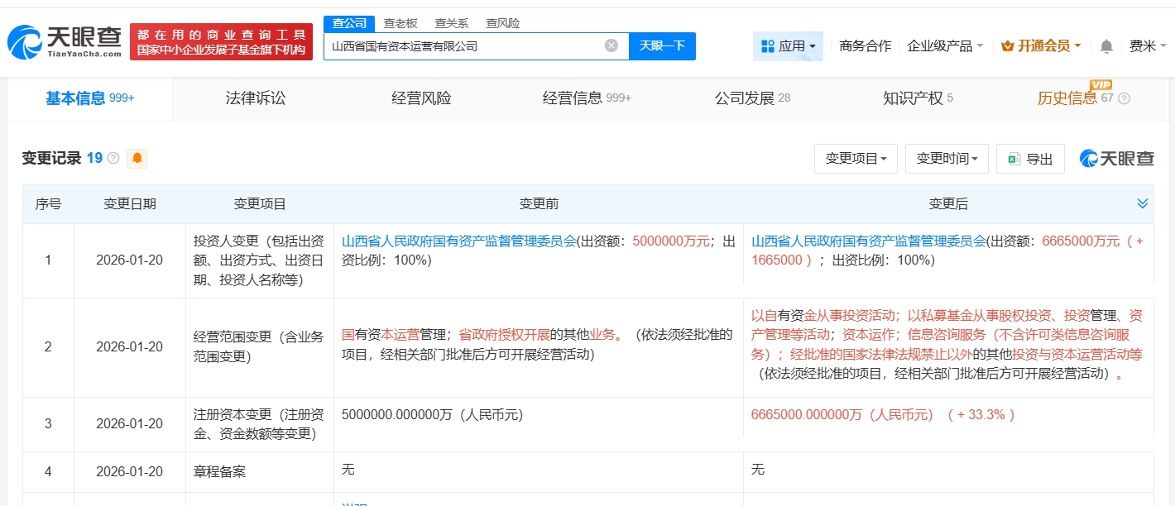Export change records via 导出 button

1030,159
